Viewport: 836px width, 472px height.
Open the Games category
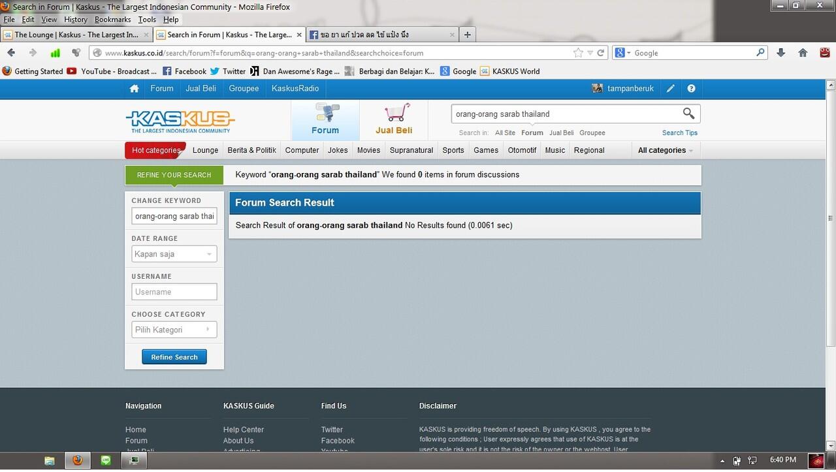486,150
